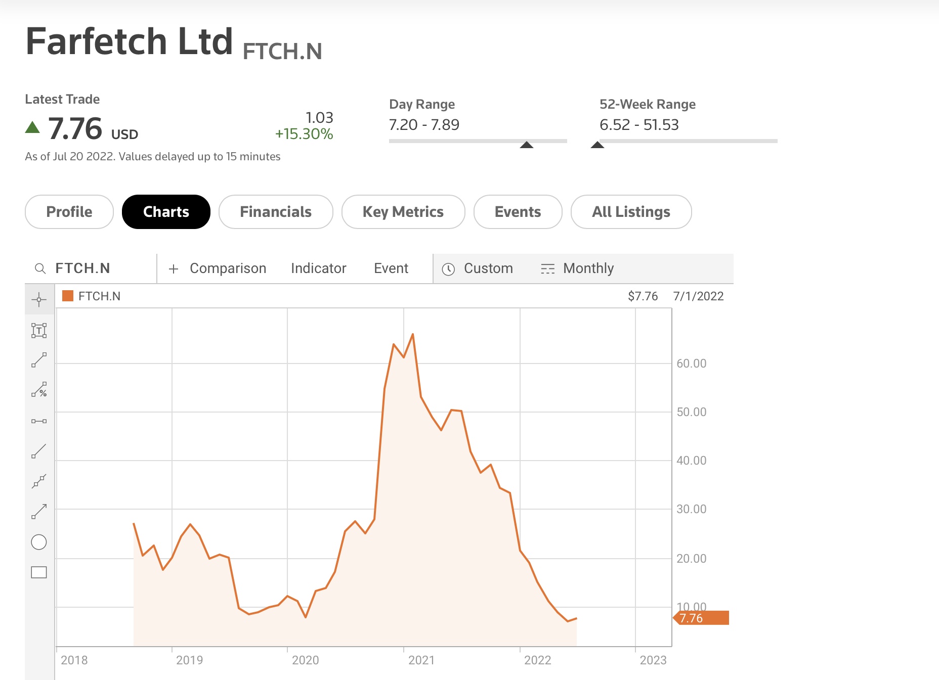Viewport: 939px width, 680px height.
Task: Click the FTCH.N symbol search field
Action: point(91,268)
